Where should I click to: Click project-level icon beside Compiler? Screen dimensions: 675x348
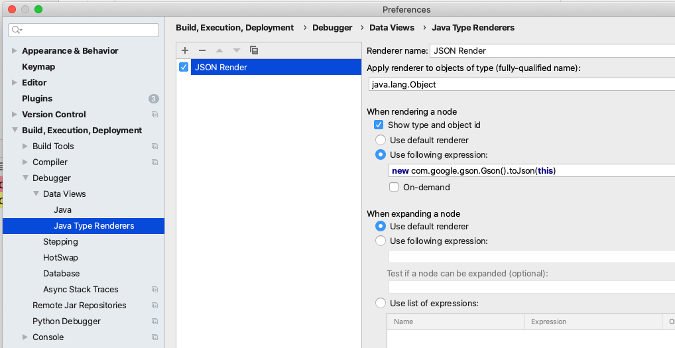[154, 162]
